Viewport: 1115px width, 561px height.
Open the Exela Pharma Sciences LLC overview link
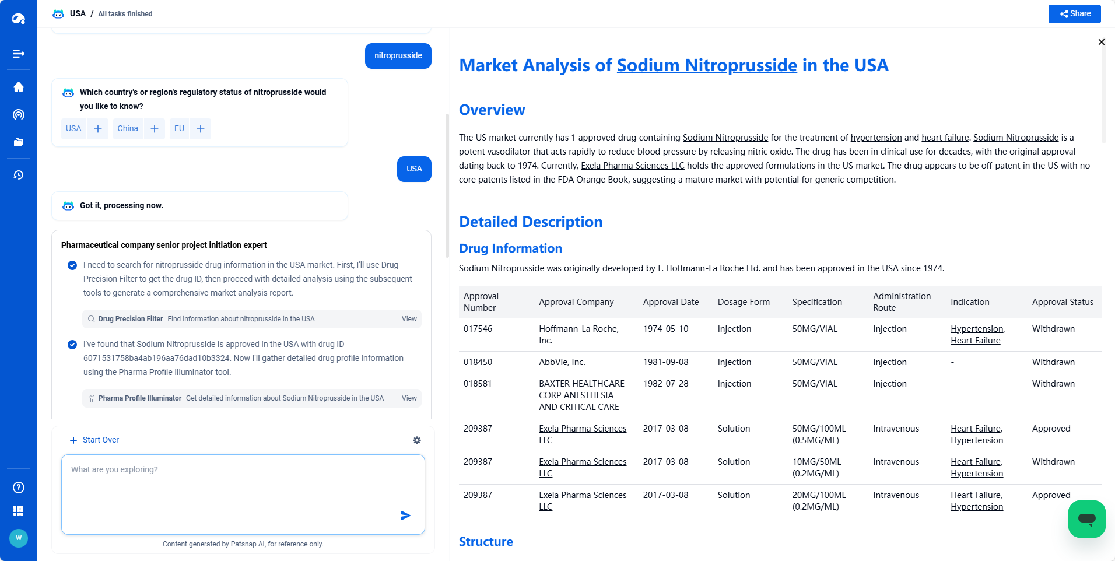coord(632,166)
